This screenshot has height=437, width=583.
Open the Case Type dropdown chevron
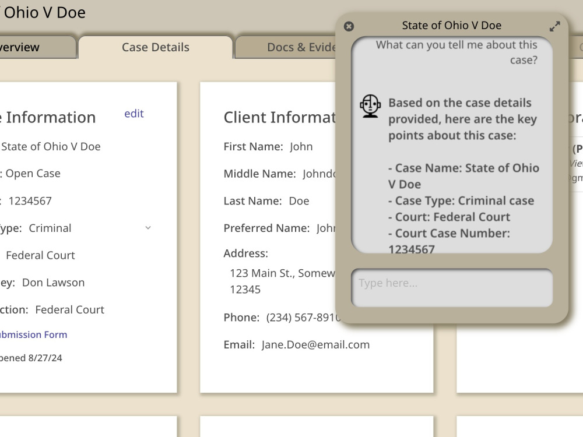tap(148, 228)
